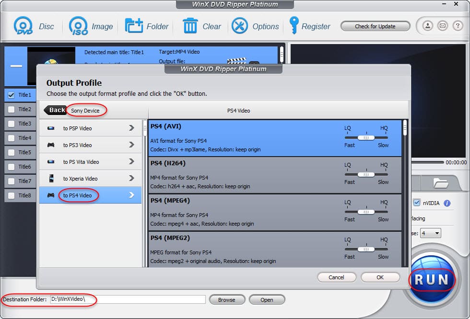Click the Destination Folder path field
470x319 pixels.
pos(128,299)
